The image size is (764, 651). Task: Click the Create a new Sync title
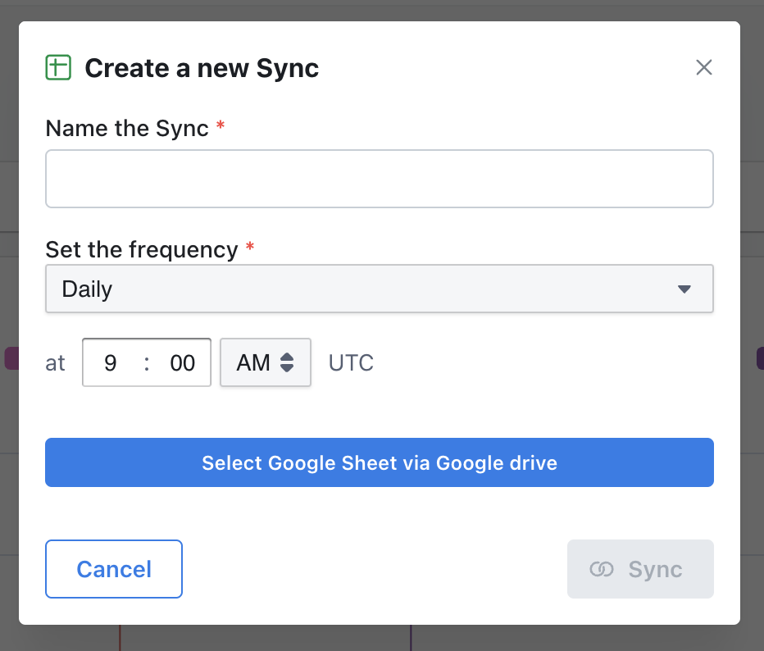[202, 68]
